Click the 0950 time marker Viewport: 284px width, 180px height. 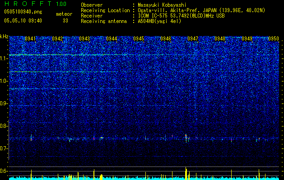pos(274,39)
